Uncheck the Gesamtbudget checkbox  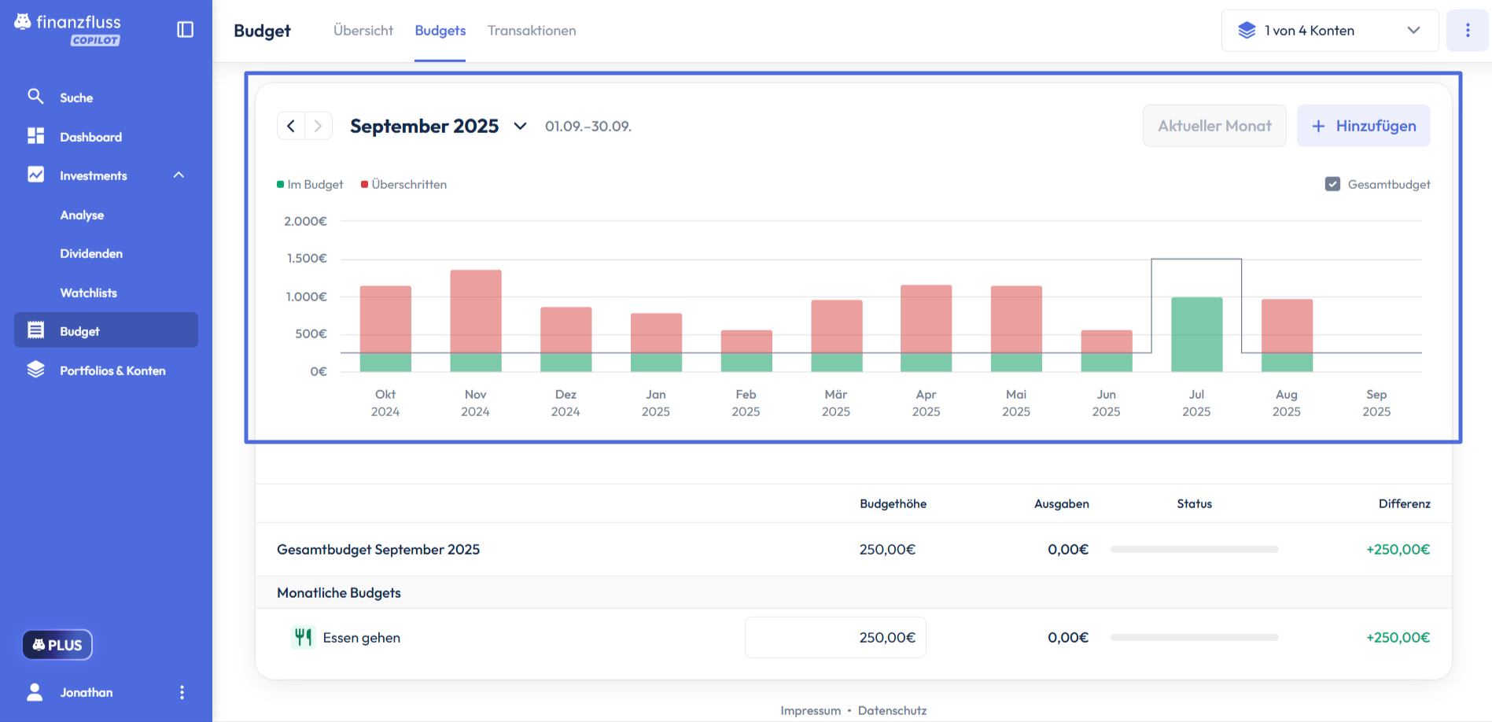click(x=1332, y=184)
